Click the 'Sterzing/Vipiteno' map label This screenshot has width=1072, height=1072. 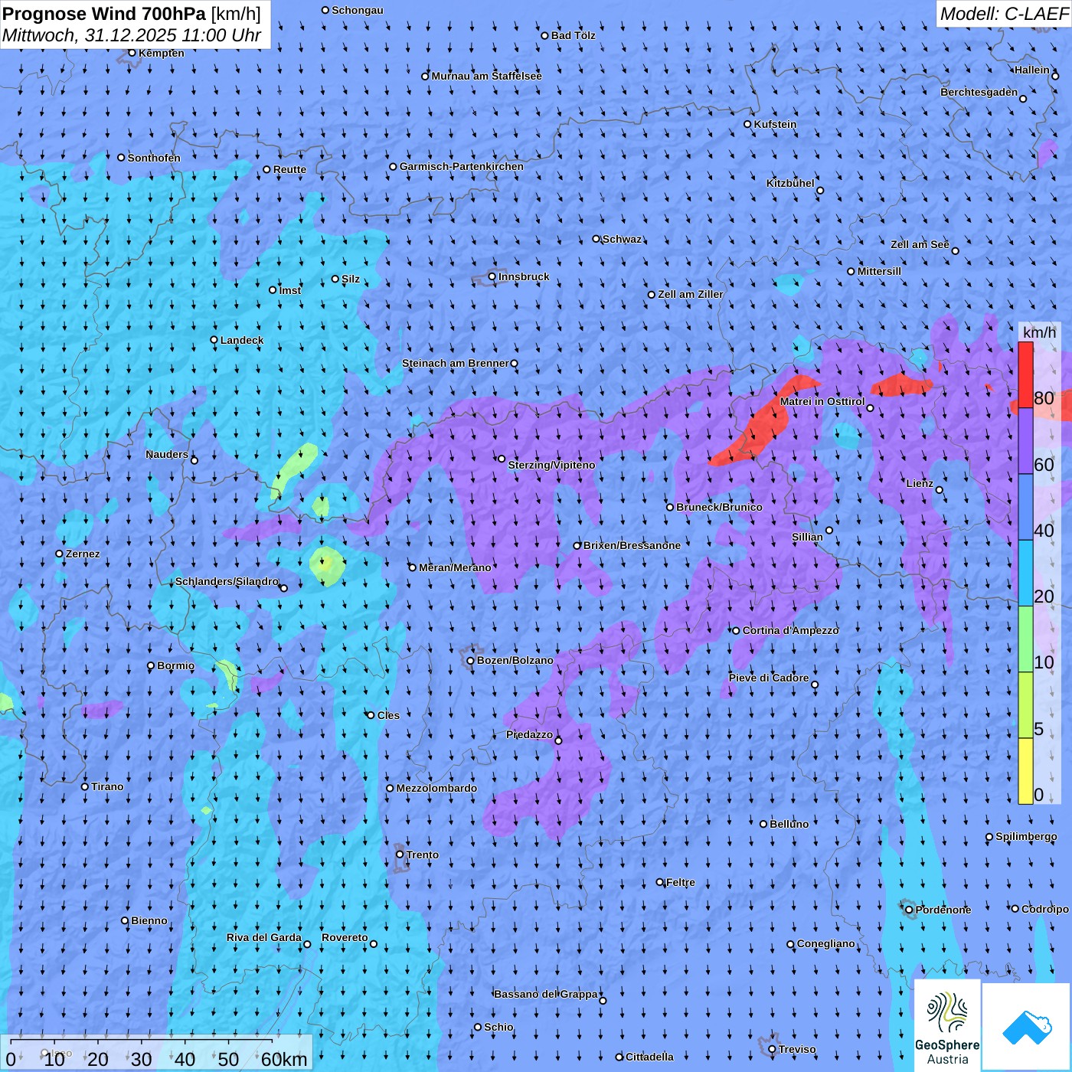551,465
